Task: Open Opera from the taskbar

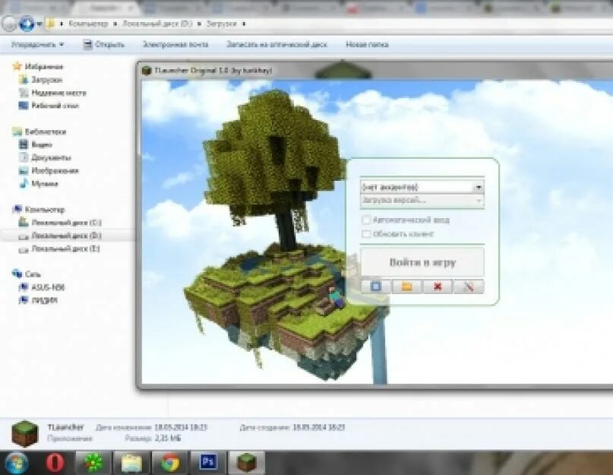Action: point(55,463)
